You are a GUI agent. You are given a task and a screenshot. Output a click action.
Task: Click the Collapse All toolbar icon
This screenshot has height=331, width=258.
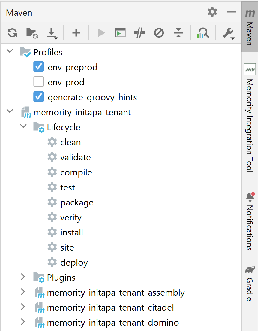click(178, 32)
